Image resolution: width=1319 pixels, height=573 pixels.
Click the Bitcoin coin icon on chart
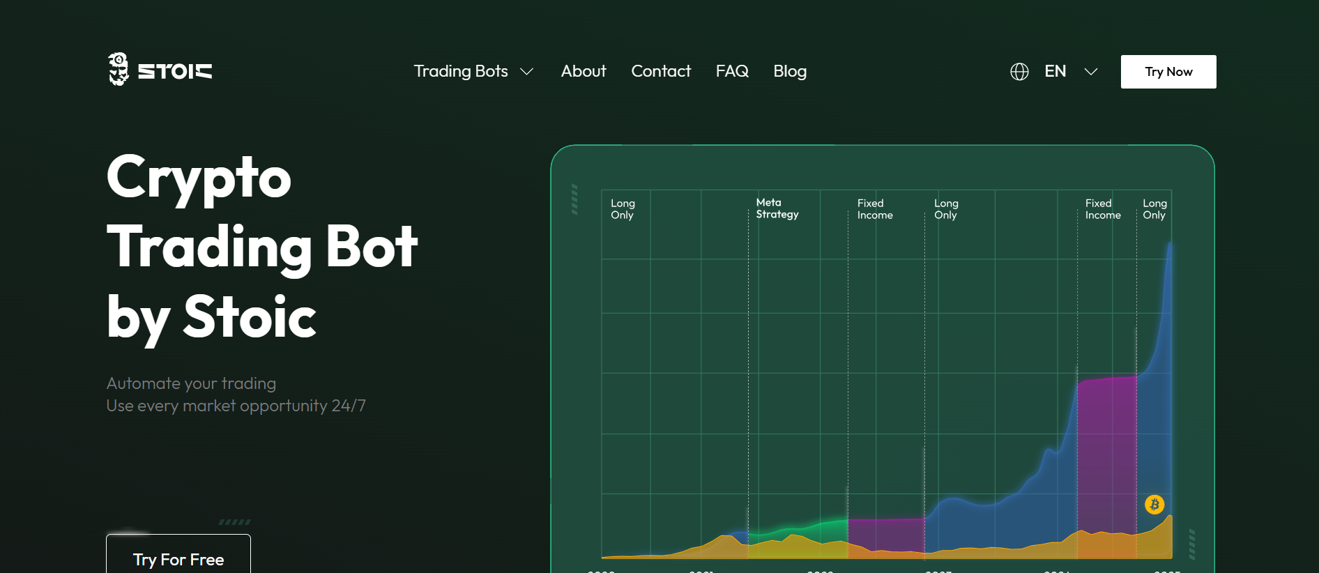click(1154, 504)
